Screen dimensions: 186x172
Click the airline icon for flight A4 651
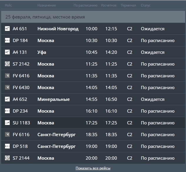[x=7, y=29]
